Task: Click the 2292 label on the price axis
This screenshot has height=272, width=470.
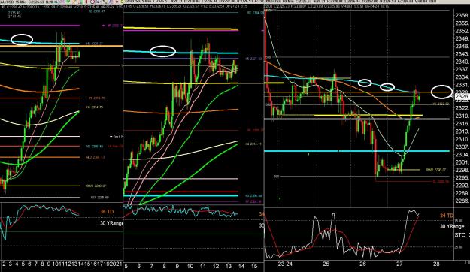Action: 462,186
